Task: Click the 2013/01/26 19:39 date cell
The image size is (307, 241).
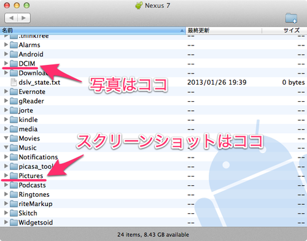Action: 217,82
